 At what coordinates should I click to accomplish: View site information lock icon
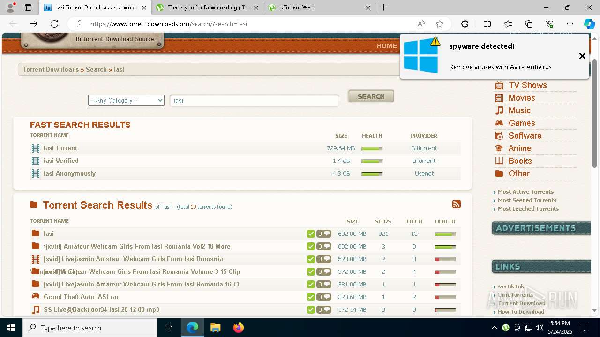click(x=80, y=24)
